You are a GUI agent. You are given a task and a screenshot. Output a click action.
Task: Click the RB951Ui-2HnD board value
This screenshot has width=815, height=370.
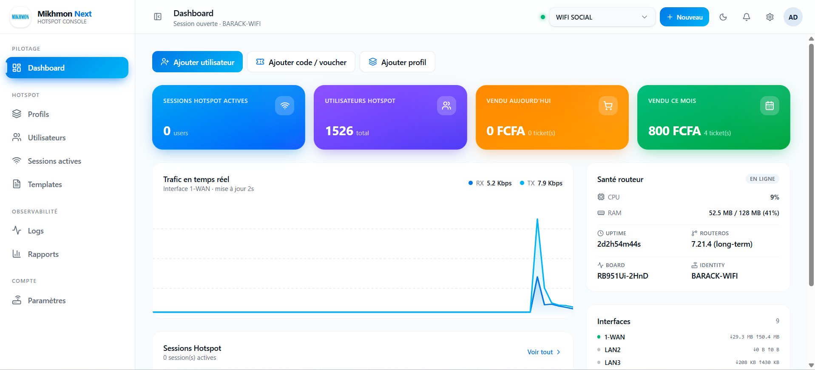coord(622,276)
